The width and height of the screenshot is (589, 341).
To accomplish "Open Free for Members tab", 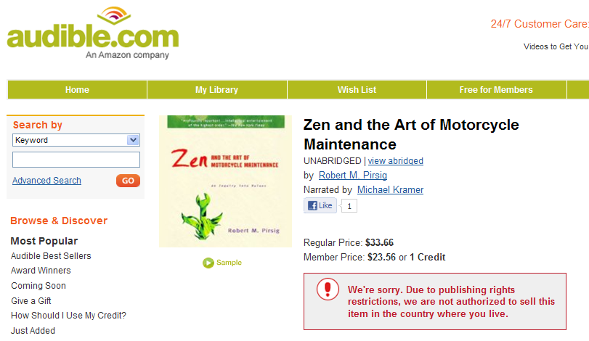I will click(496, 90).
